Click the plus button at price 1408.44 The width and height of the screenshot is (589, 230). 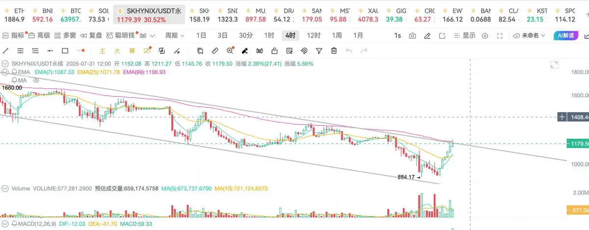[x=562, y=117]
